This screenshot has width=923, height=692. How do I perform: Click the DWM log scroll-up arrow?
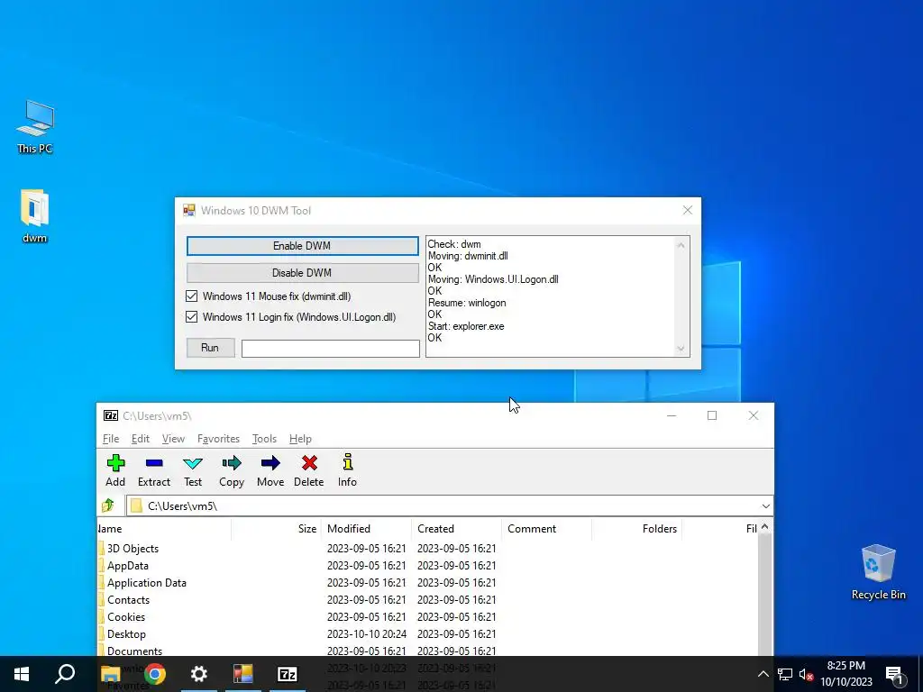tap(681, 245)
